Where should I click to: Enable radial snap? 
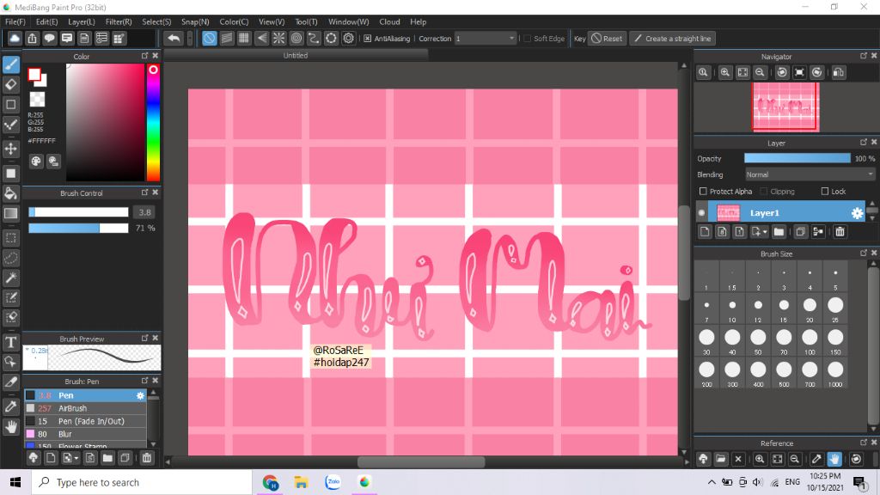coord(279,38)
